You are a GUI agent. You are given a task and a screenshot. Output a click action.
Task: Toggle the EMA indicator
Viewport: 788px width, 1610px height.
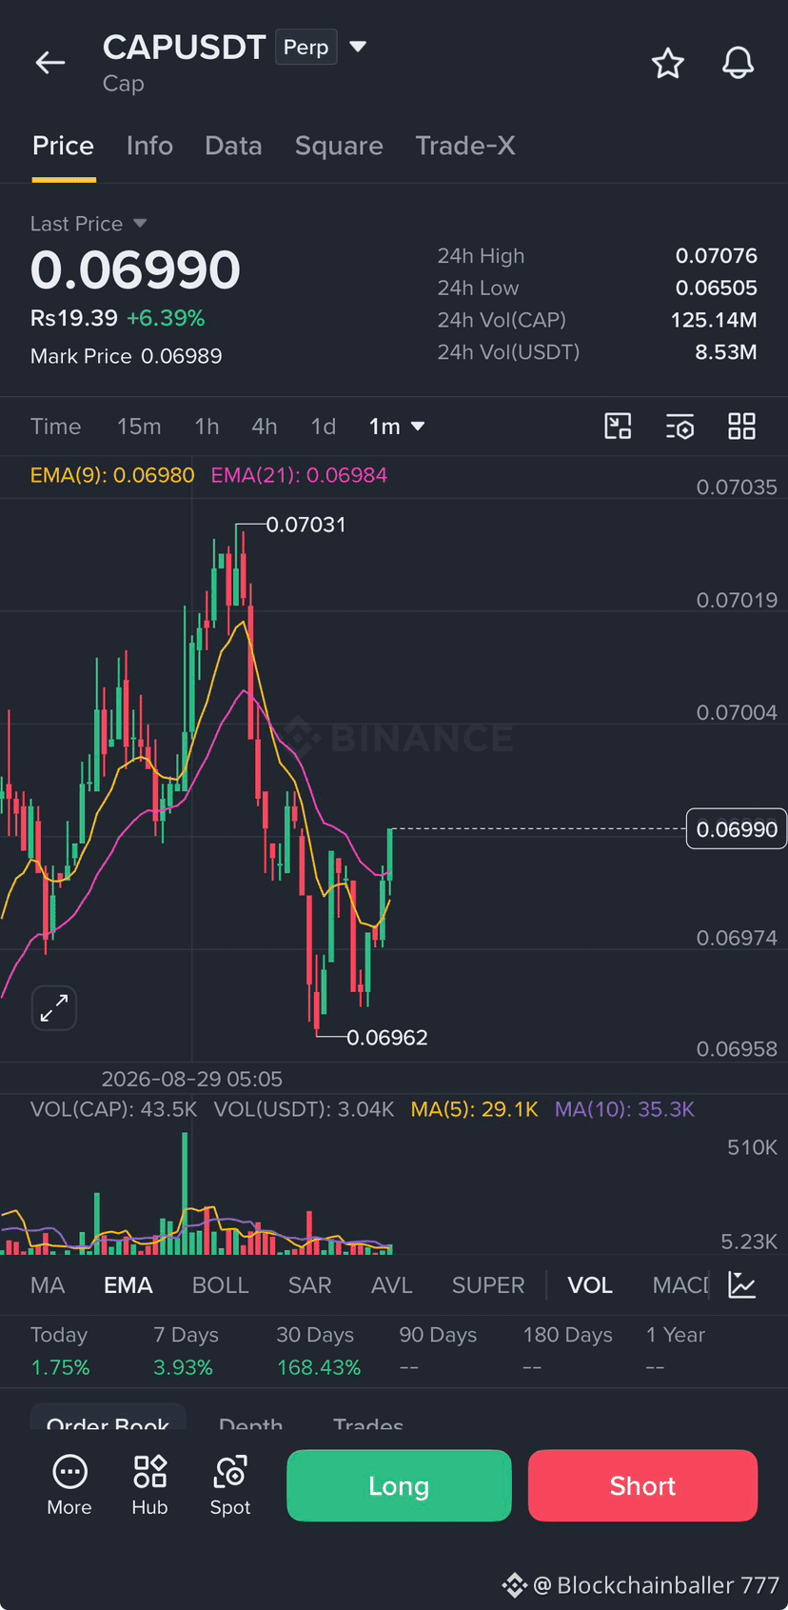128,1285
